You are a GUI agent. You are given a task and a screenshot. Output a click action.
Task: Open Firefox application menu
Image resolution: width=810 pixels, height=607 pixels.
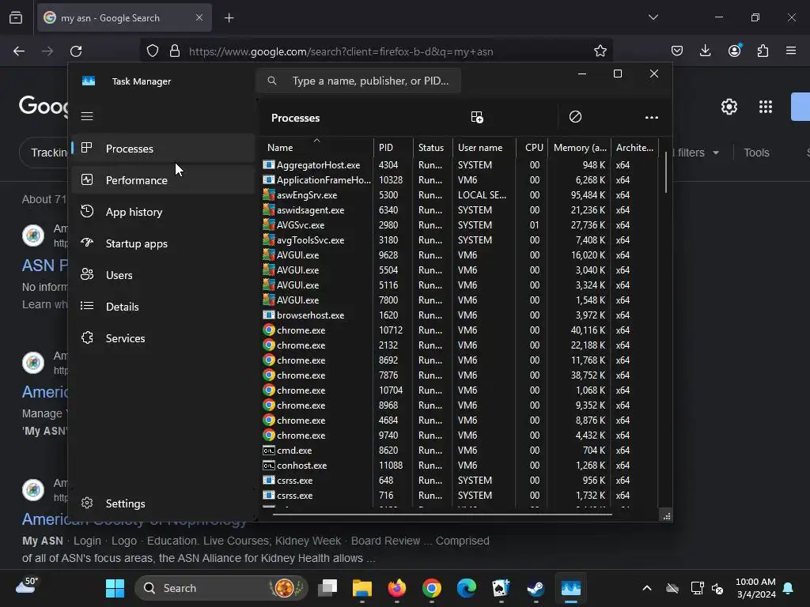tap(791, 51)
